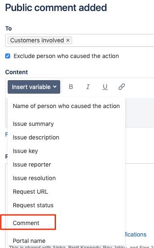Remove the Customers involved recipient tag
This screenshot has height=248, width=154.
coord(68,40)
